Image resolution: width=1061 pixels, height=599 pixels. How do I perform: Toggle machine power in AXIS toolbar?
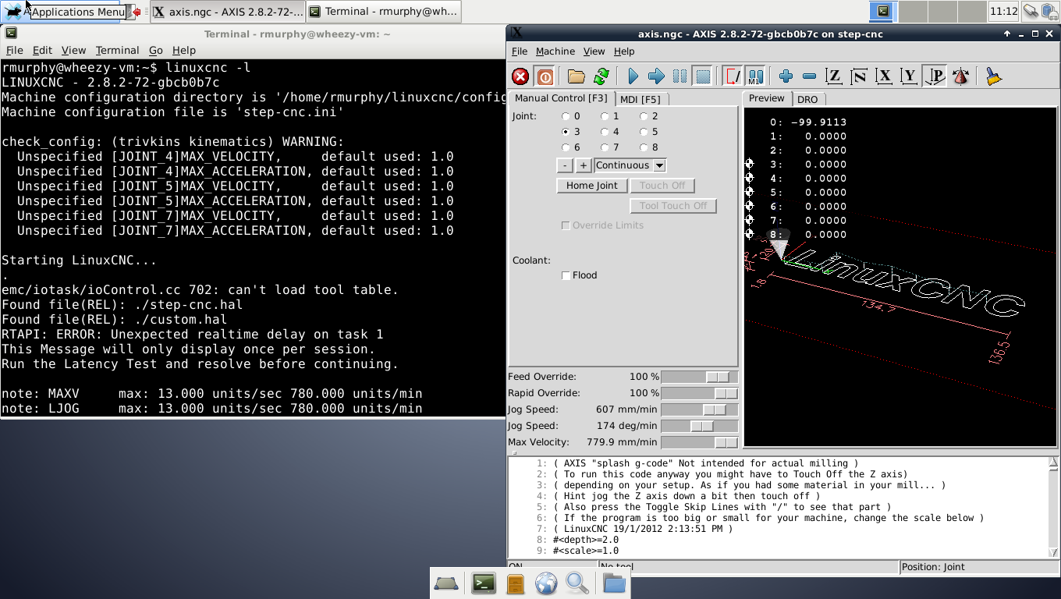pos(545,76)
